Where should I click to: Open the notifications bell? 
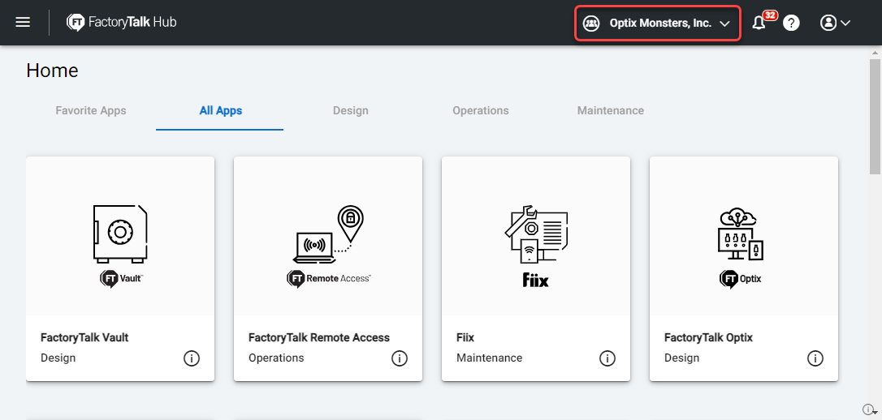pyautogui.click(x=759, y=23)
